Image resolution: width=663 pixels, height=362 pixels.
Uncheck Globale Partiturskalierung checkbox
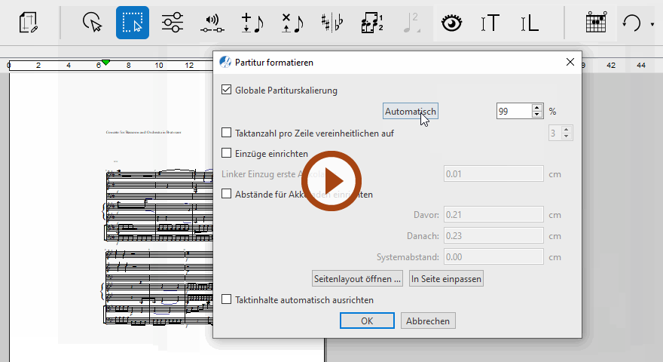point(227,90)
